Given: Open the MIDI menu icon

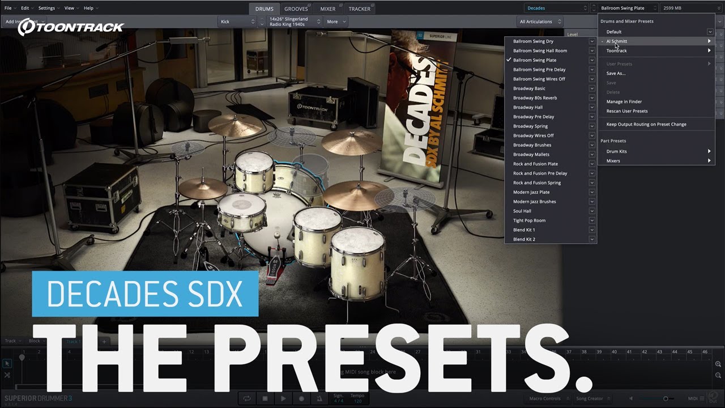Looking at the screenshot, I should click(x=702, y=398).
